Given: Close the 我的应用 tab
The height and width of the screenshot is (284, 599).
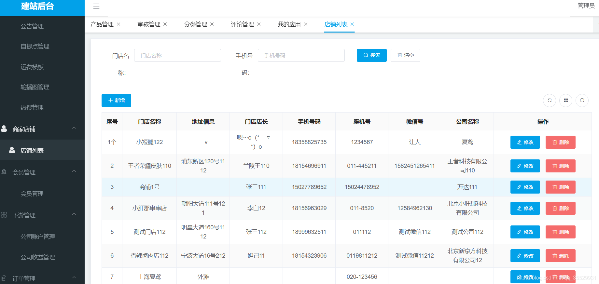Looking at the screenshot, I should coord(306,24).
